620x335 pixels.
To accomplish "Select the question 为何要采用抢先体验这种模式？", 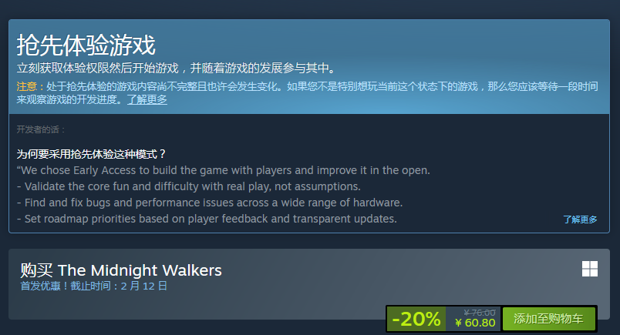I will tap(91, 154).
